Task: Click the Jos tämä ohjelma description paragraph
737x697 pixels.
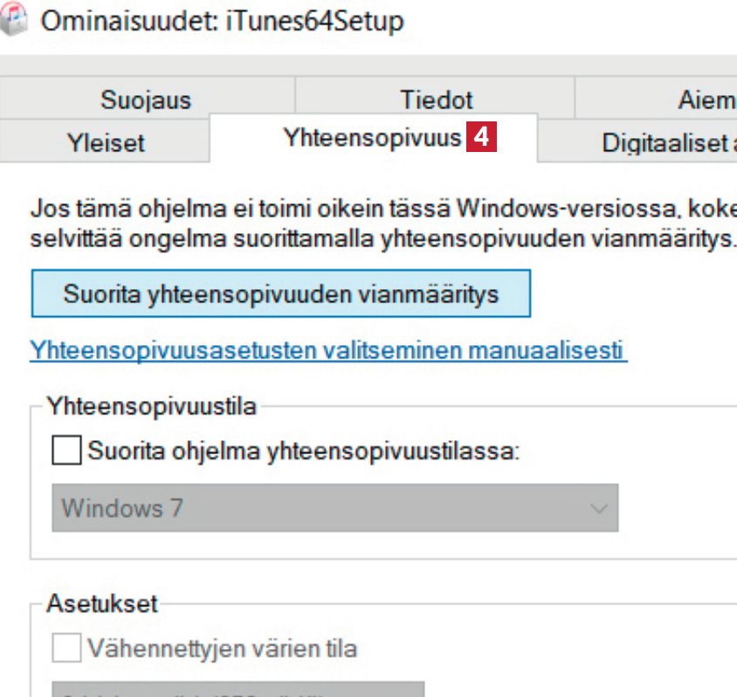Action: coord(383,224)
